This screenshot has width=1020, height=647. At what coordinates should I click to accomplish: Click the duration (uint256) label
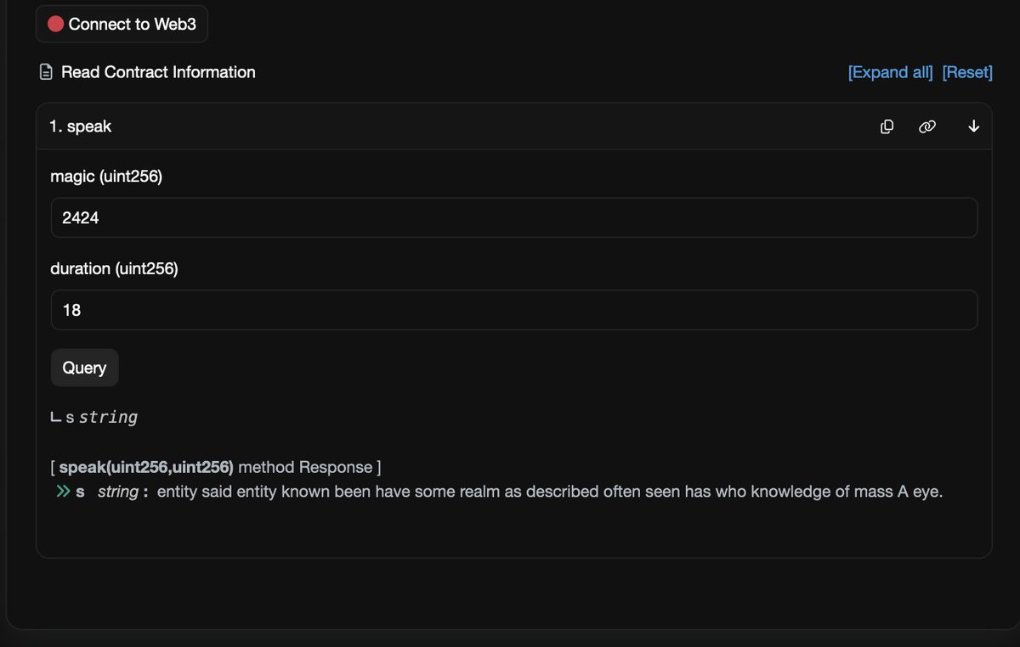(x=114, y=268)
